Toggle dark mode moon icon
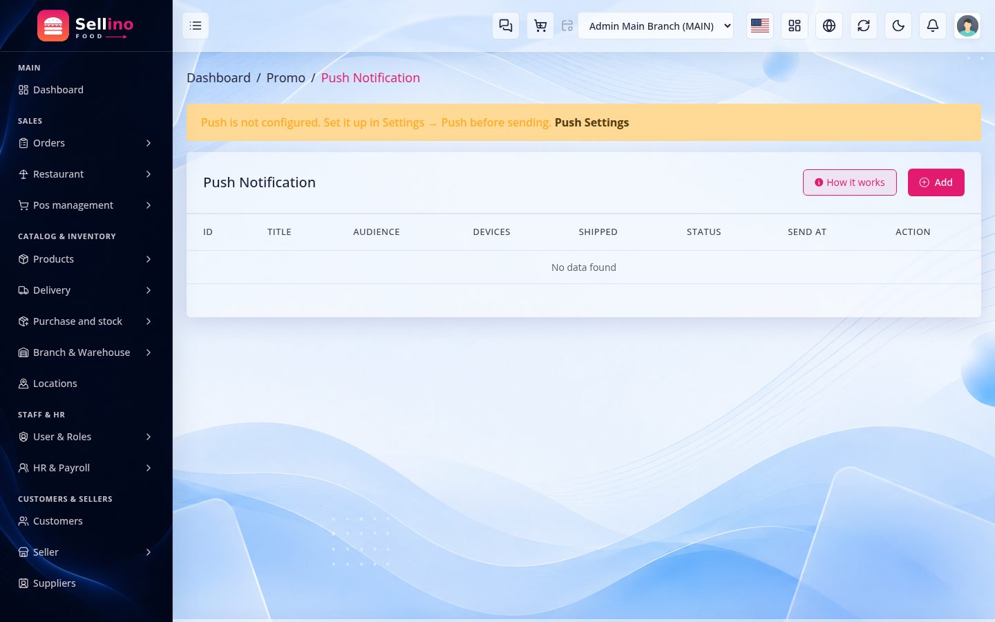The image size is (995, 622). [898, 26]
